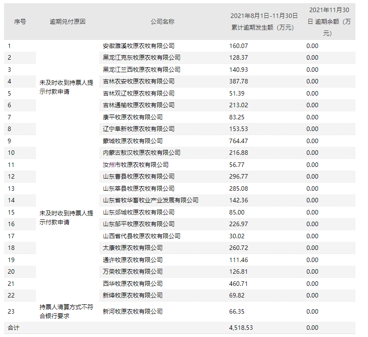This screenshot has height=337, width=368.
Task: Click the amount 387.78 for 吉林农安
Action: (239, 81)
